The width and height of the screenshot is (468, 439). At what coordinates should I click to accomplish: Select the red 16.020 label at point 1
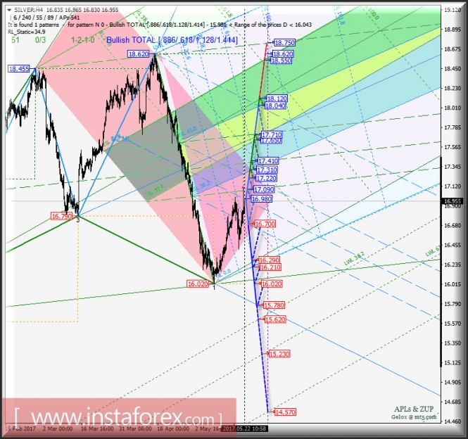point(198,284)
